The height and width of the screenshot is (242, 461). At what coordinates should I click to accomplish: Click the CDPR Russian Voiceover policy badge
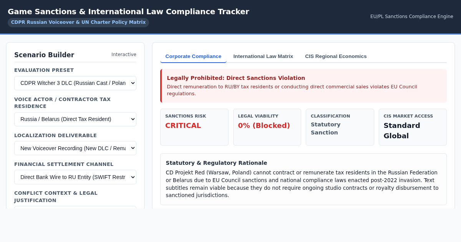pos(78,22)
